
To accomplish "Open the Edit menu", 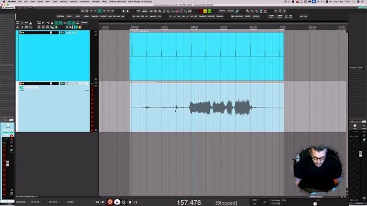I will [26, 1].
